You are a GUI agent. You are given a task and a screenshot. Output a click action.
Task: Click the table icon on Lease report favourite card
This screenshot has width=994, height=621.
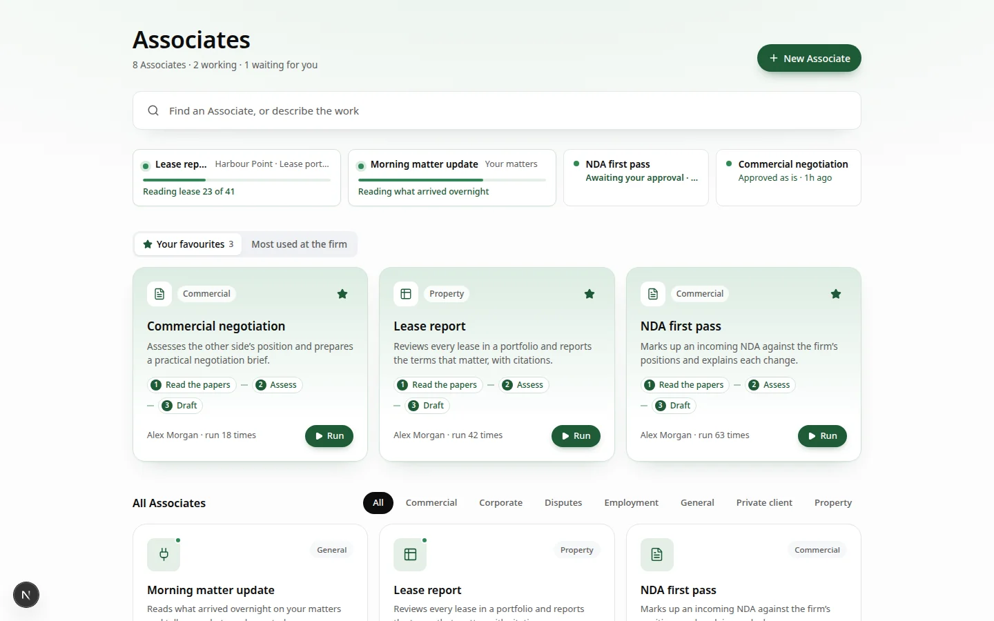(x=406, y=294)
